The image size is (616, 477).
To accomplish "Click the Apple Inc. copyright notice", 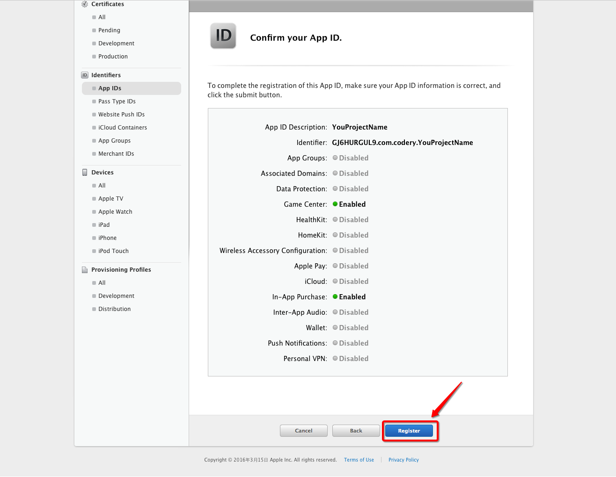I will [271, 460].
